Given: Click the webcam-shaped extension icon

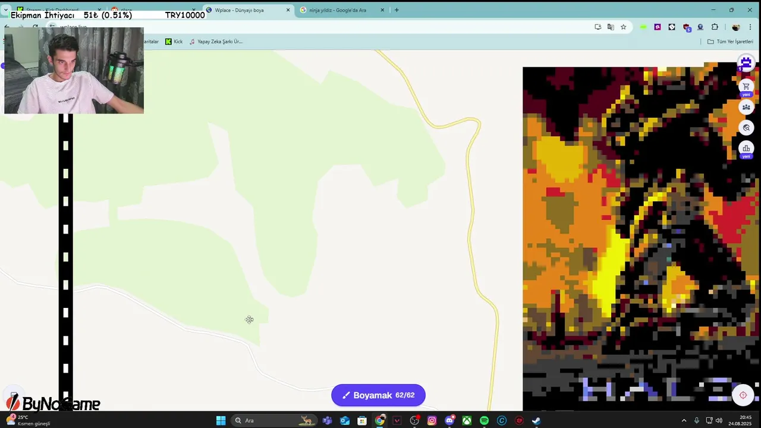Looking at the screenshot, I should click(700, 27).
